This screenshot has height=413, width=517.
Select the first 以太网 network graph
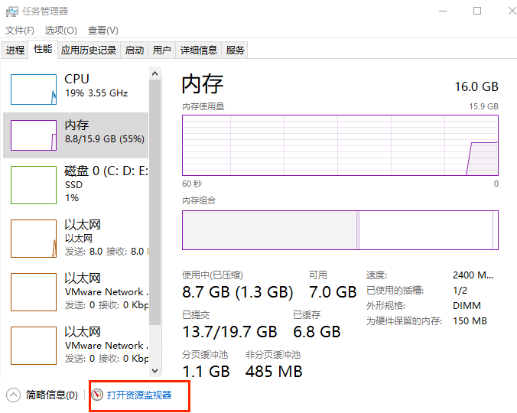(33, 238)
